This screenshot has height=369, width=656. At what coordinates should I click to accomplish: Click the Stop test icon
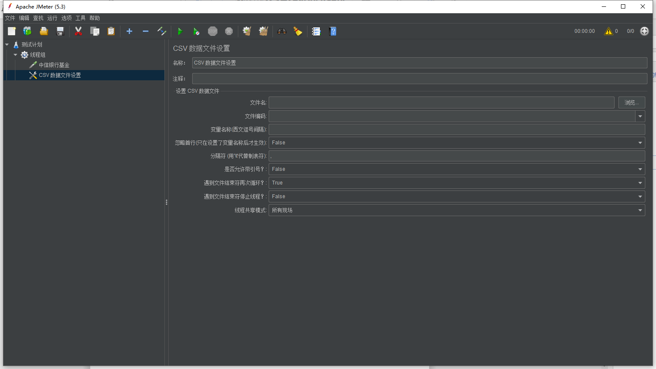point(213,31)
